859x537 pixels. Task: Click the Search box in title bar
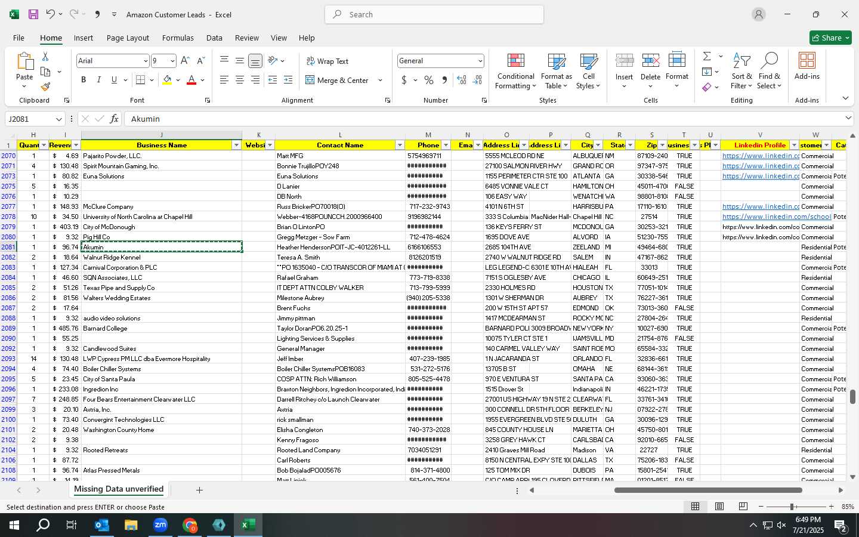[434, 14]
